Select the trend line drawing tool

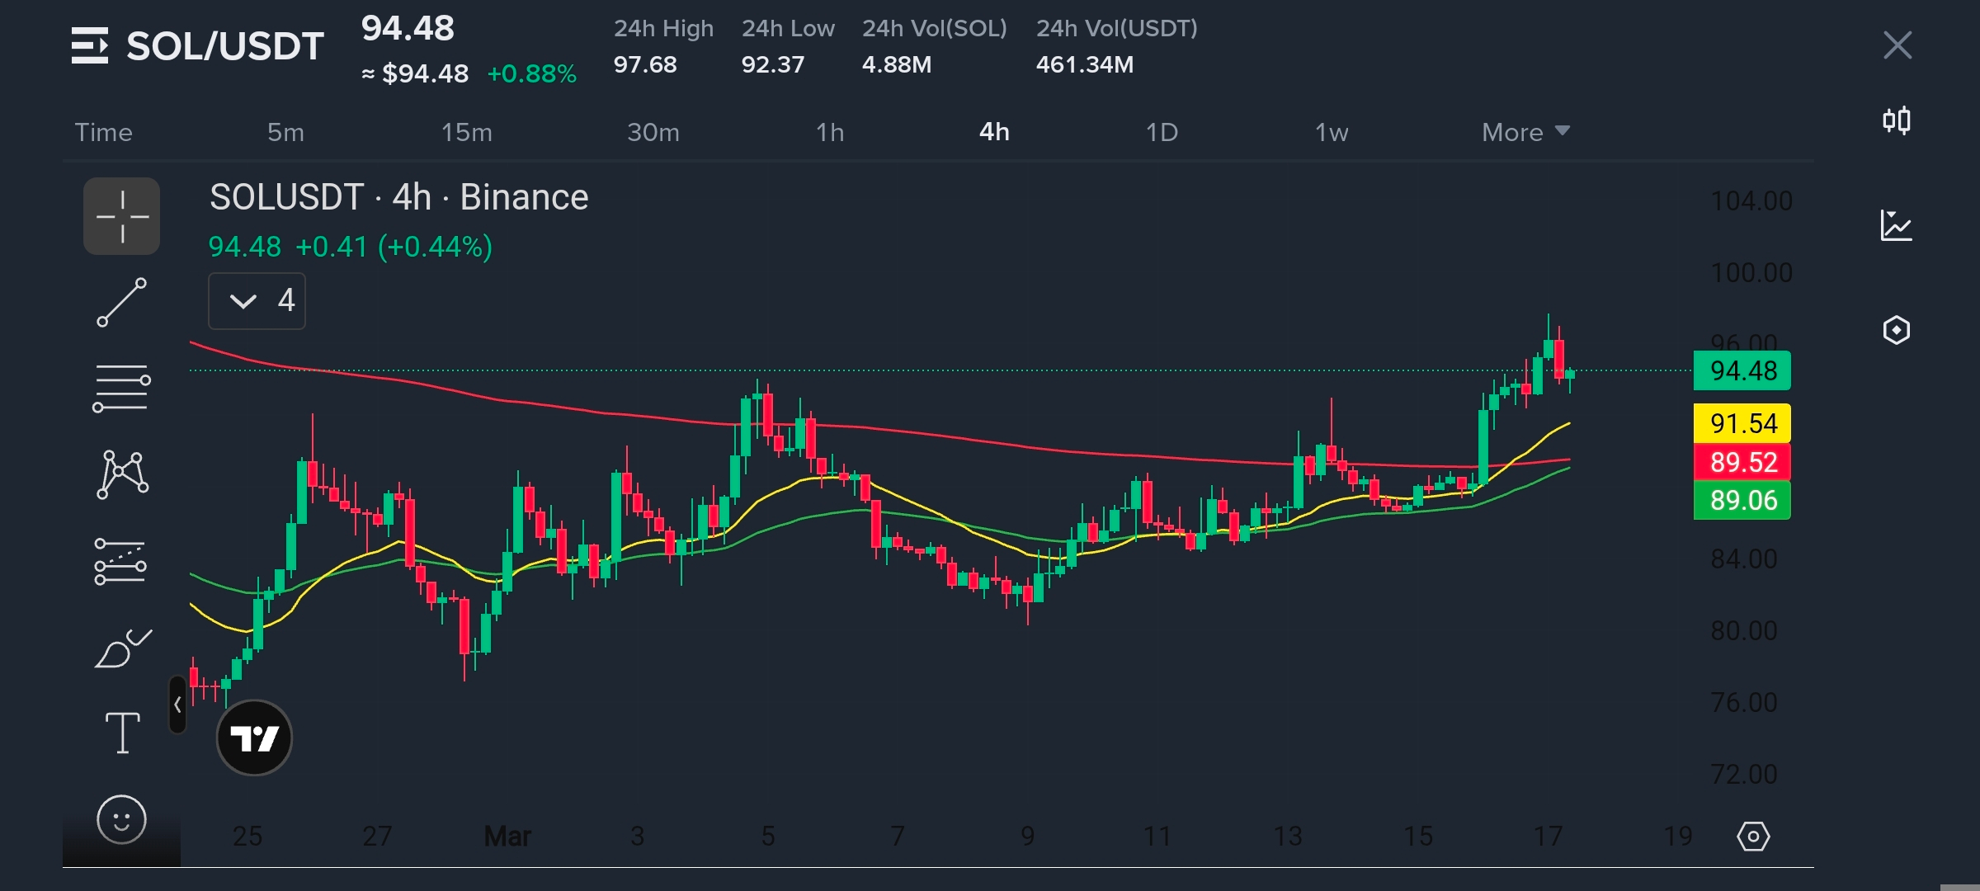pos(122,303)
